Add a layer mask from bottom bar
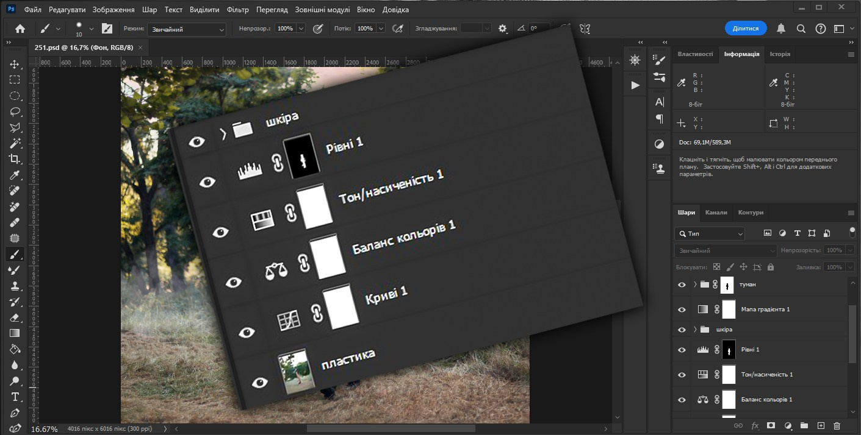The width and height of the screenshot is (861, 435). tap(771, 425)
